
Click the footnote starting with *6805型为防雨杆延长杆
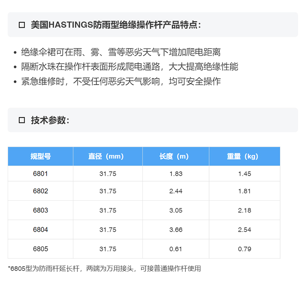104,269
